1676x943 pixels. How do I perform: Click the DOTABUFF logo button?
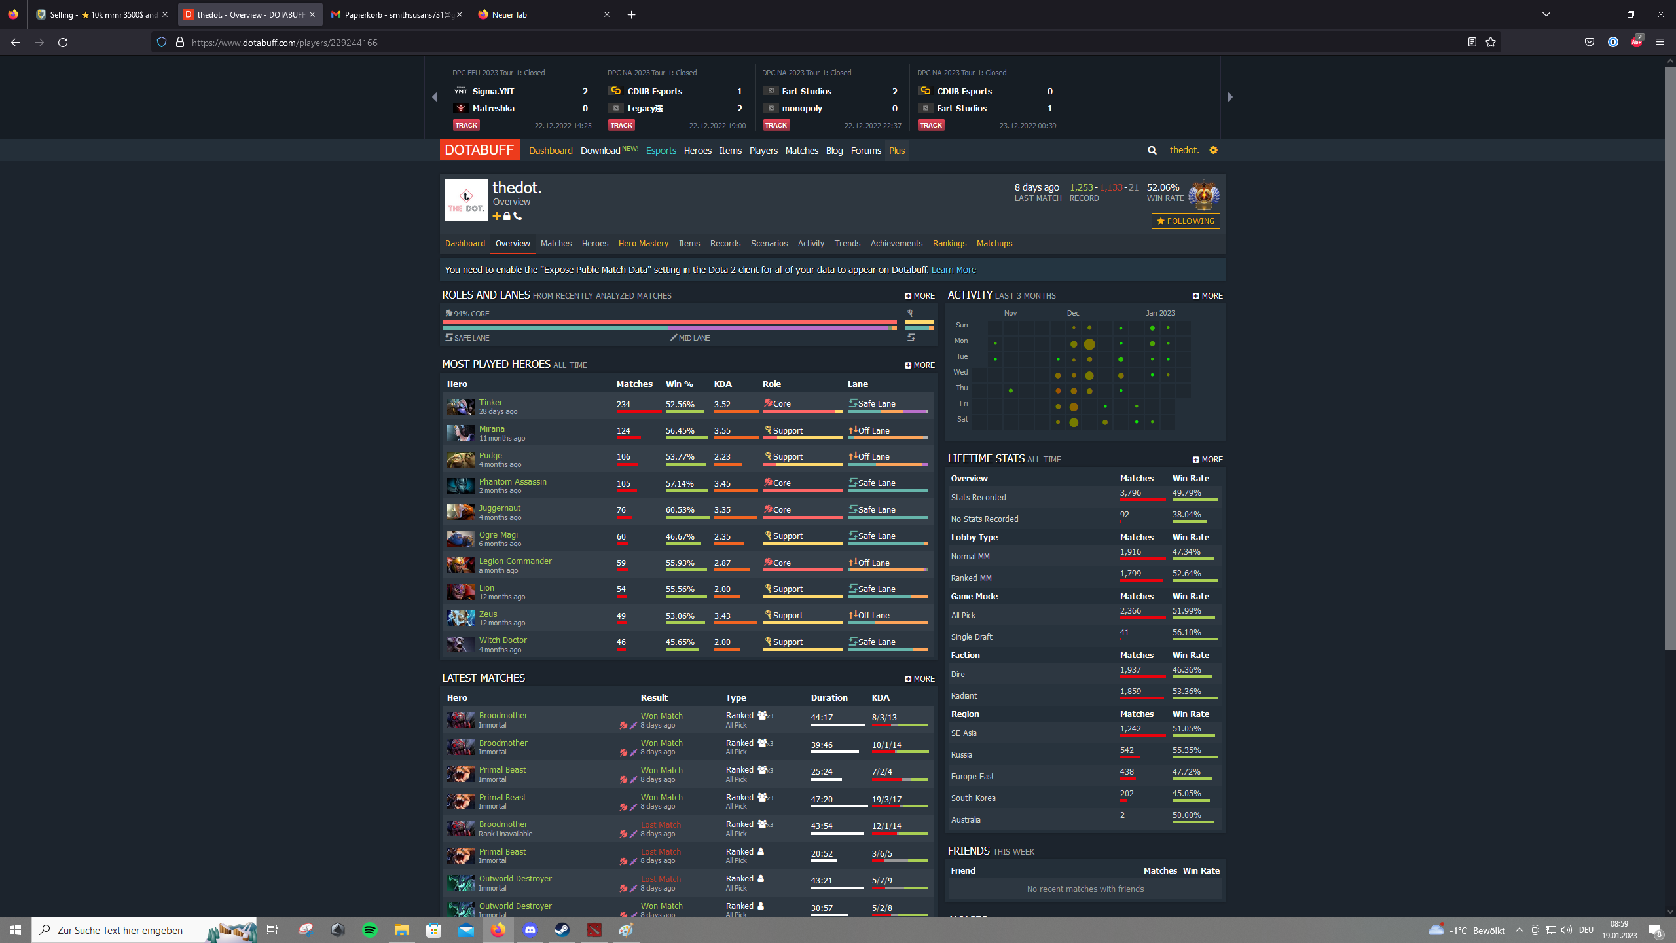point(479,150)
